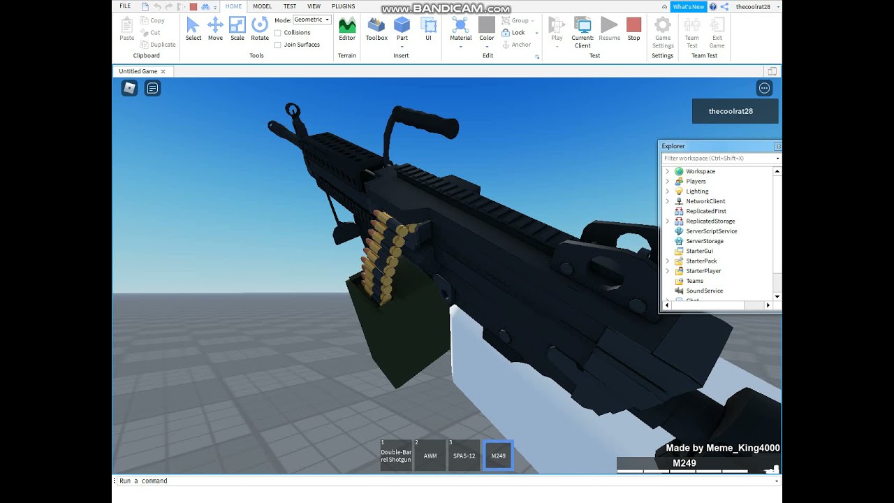Image resolution: width=894 pixels, height=503 pixels.
Task: Expand the StarterPack node
Action: [x=667, y=261]
